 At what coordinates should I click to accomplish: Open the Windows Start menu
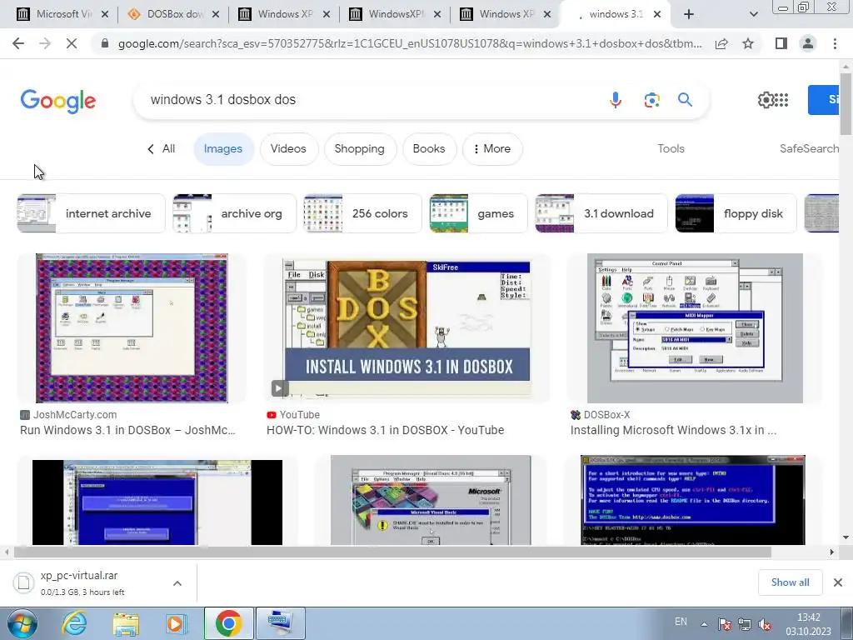[x=22, y=623]
